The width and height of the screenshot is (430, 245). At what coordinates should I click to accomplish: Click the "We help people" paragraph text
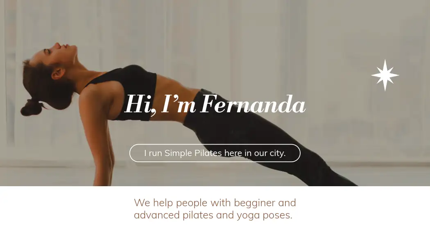[x=215, y=209]
